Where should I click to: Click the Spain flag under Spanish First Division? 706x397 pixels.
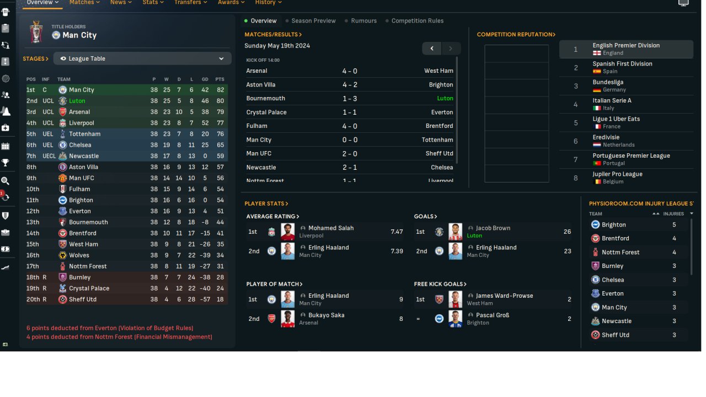coord(597,71)
